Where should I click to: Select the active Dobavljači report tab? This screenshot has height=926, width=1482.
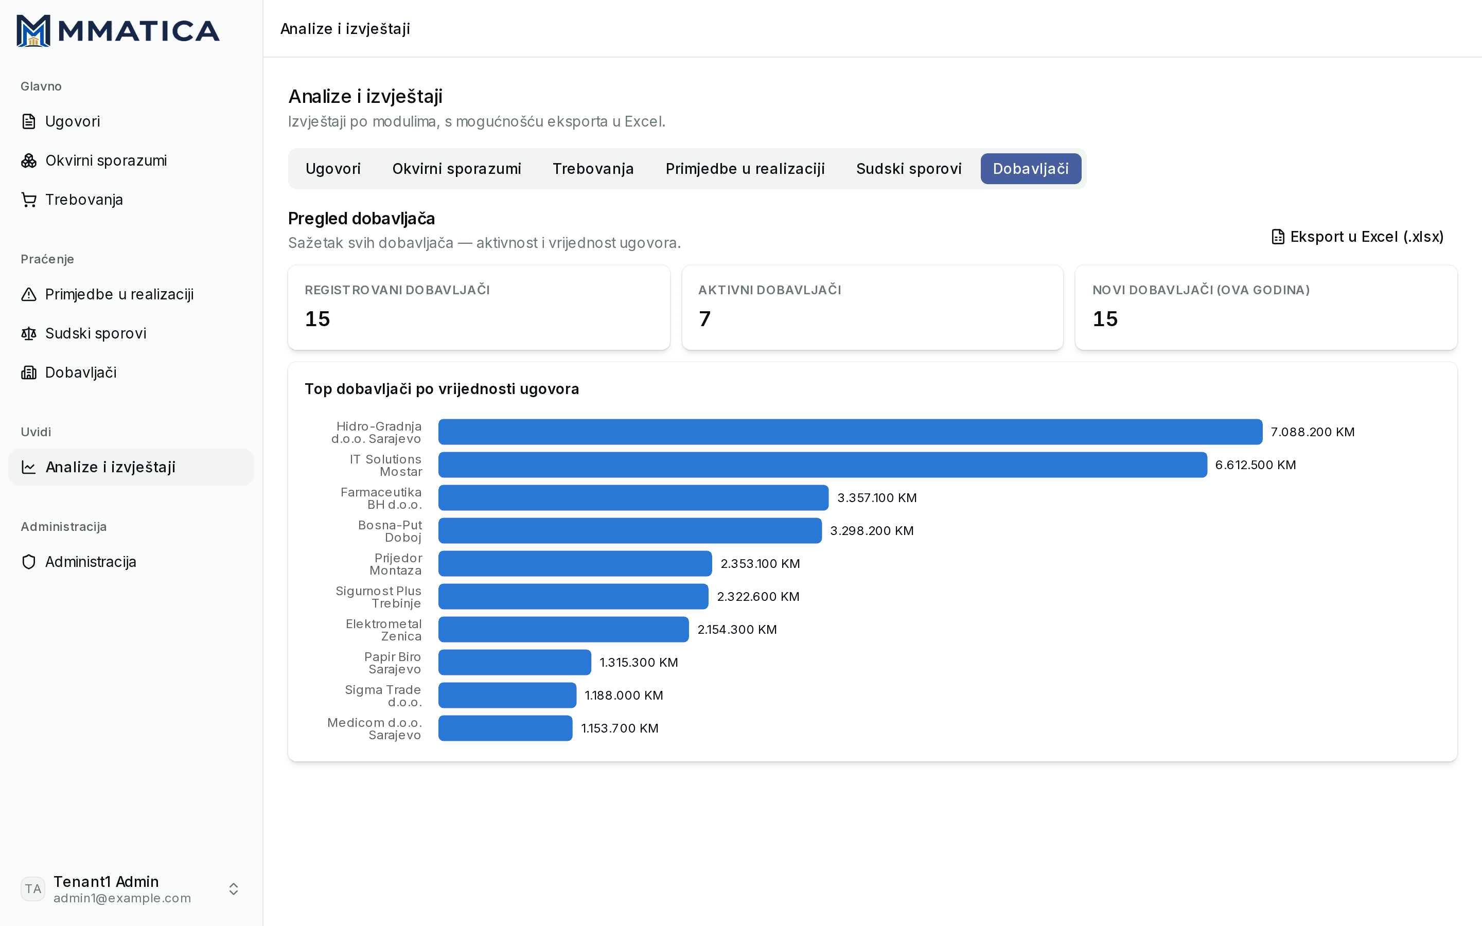tap(1031, 168)
